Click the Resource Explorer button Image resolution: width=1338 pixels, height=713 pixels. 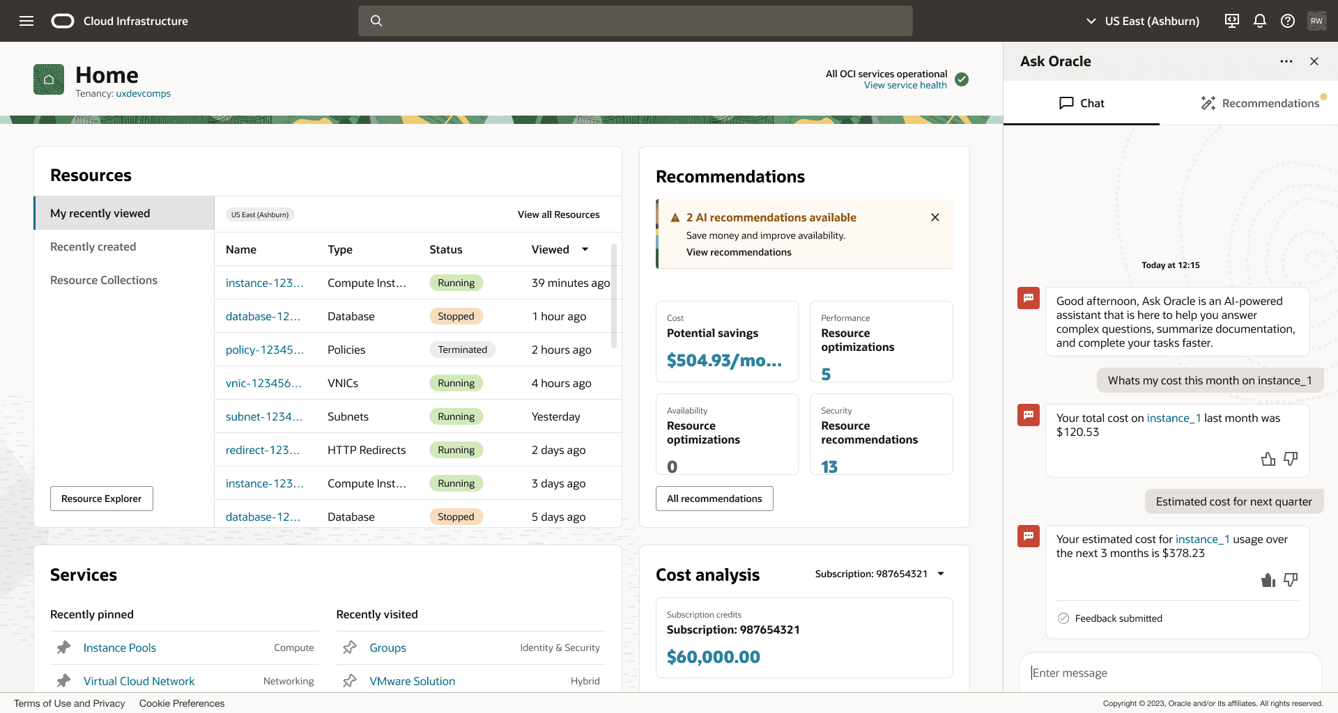coord(102,499)
